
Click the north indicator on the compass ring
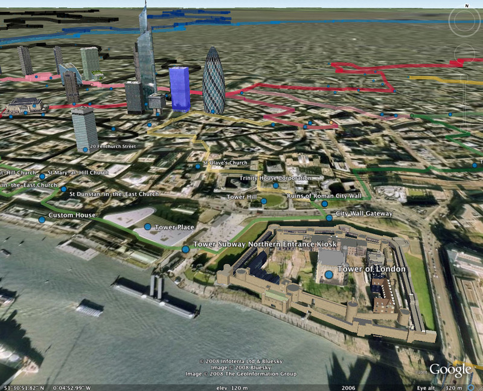tap(467, 6)
